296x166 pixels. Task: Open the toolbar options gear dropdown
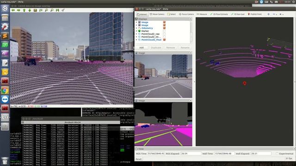281,14
